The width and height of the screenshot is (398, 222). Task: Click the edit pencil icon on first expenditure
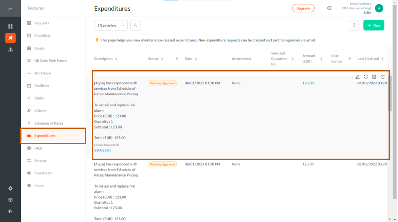(x=357, y=77)
